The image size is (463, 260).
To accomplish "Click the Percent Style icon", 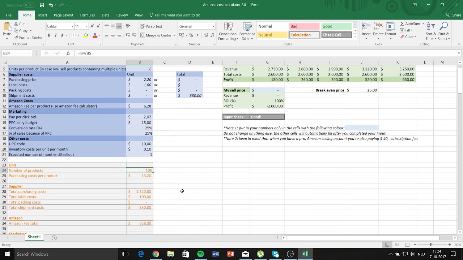I will pos(191,35).
